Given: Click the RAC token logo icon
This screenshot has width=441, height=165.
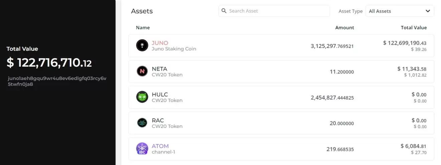Looking at the screenshot, I should 142,123.
